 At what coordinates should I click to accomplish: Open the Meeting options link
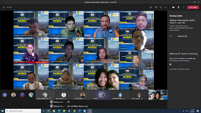(x=184, y=69)
